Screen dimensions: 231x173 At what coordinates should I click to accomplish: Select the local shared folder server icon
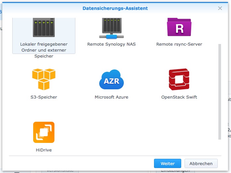[x=44, y=27]
